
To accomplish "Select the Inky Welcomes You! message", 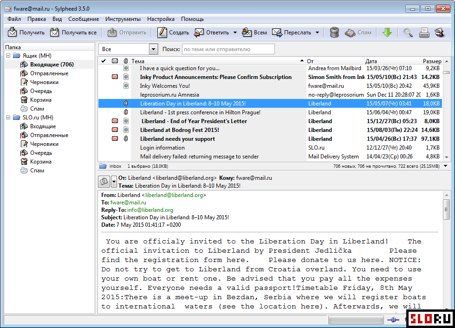I will [x=270, y=86].
